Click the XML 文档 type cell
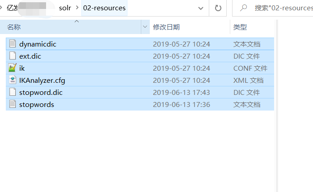 249,80
